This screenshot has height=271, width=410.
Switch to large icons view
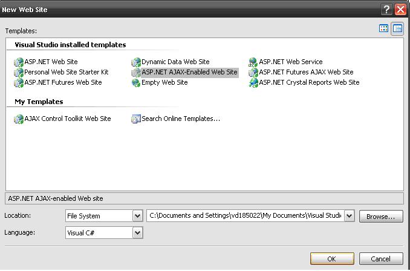(x=383, y=28)
